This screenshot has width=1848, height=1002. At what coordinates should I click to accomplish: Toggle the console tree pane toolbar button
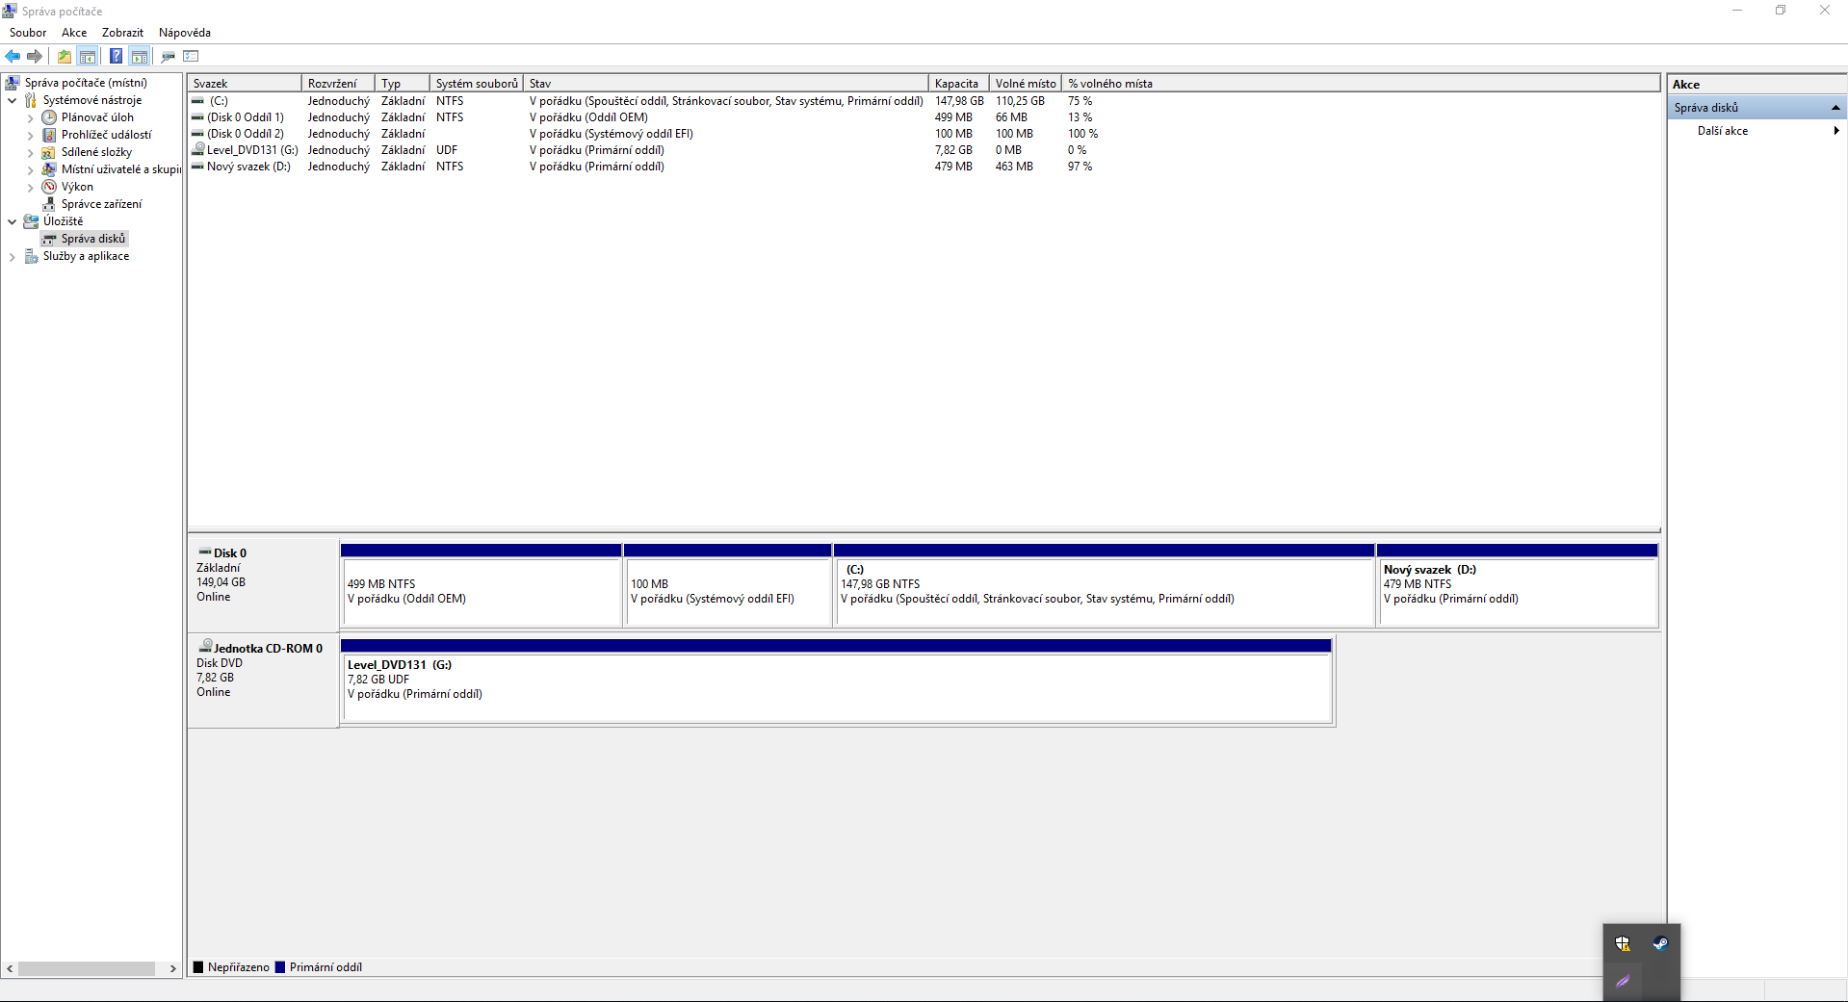[x=88, y=56]
